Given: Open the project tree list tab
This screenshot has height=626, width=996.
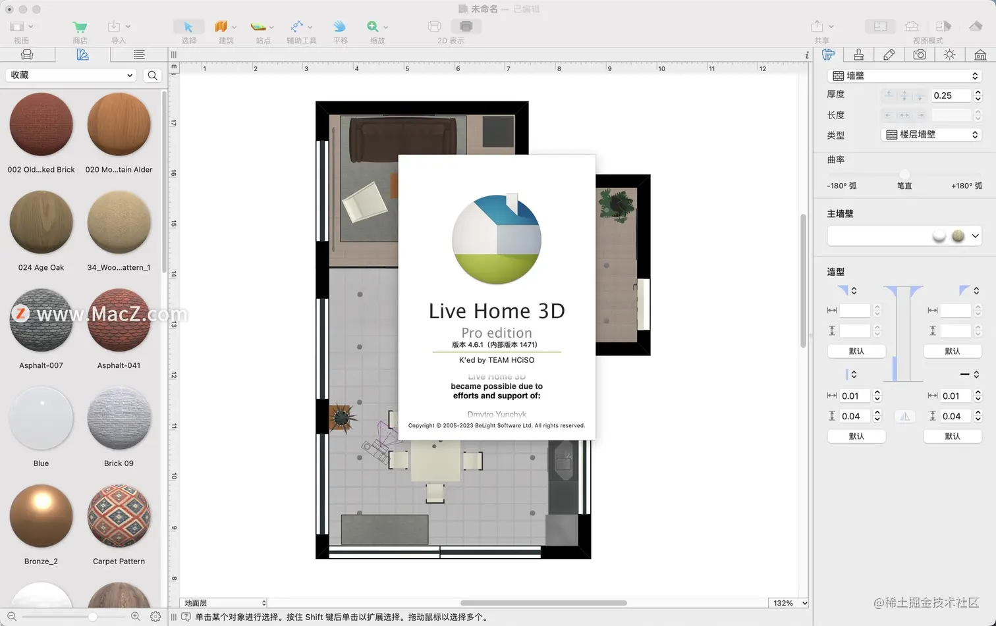Looking at the screenshot, I should coord(138,55).
